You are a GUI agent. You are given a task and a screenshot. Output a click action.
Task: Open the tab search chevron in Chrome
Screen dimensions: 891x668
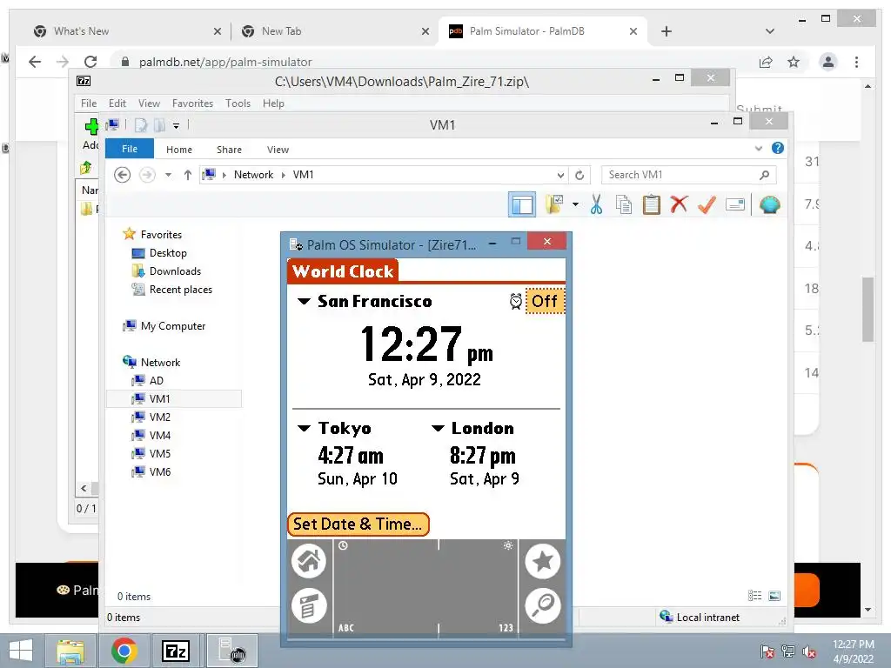coord(769,31)
